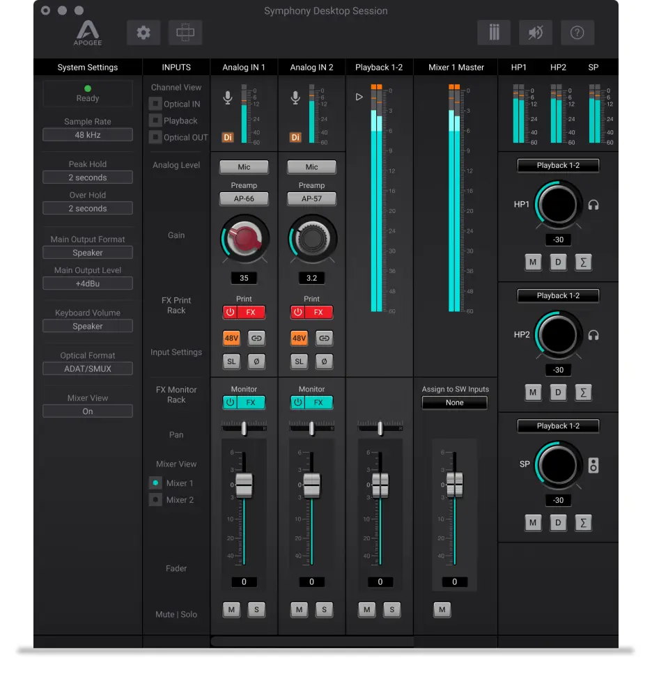652x674 pixels.
Task: Open the settings gear icon
Action: coord(143,33)
